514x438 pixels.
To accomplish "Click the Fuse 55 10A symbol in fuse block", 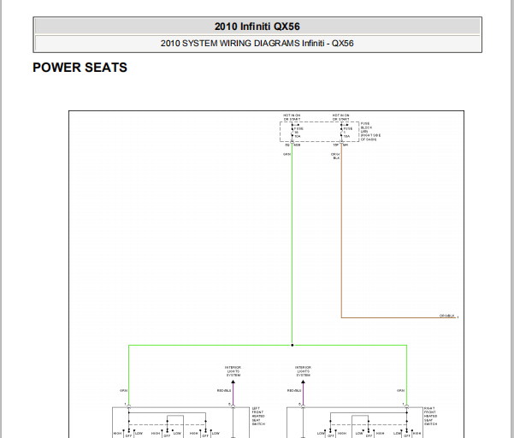I will [x=292, y=132].
